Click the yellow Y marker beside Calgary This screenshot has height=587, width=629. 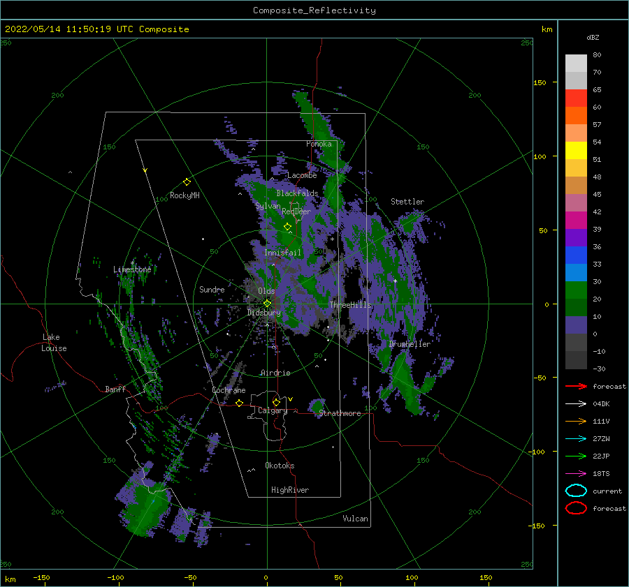coord(290,399)
